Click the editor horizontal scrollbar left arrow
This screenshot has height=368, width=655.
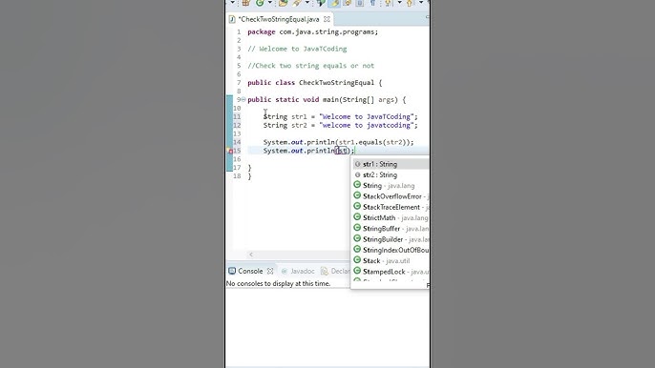[251, 255]
